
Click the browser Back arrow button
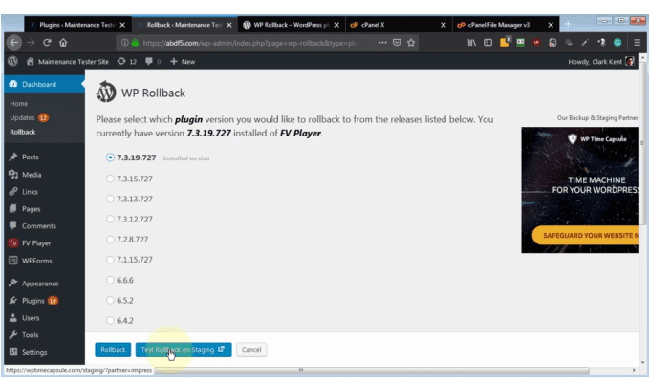tap(14, 42)
